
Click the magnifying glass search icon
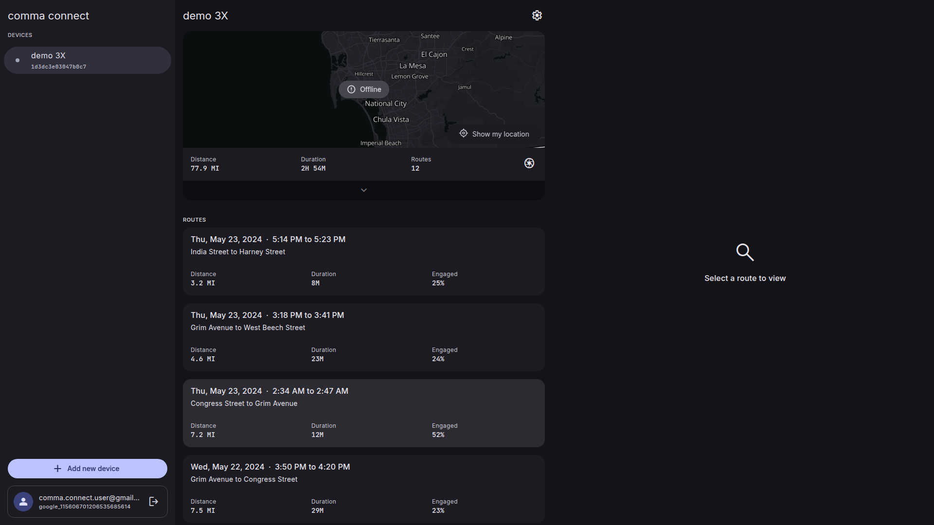click(745, 252)
